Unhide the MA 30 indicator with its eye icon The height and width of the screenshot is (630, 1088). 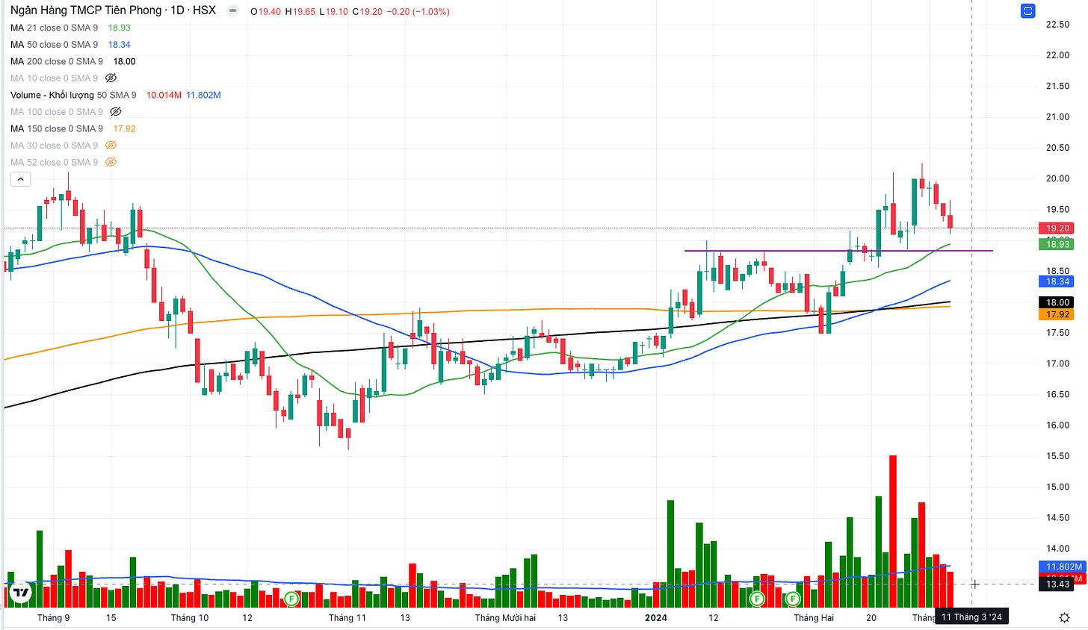[111, 146]
